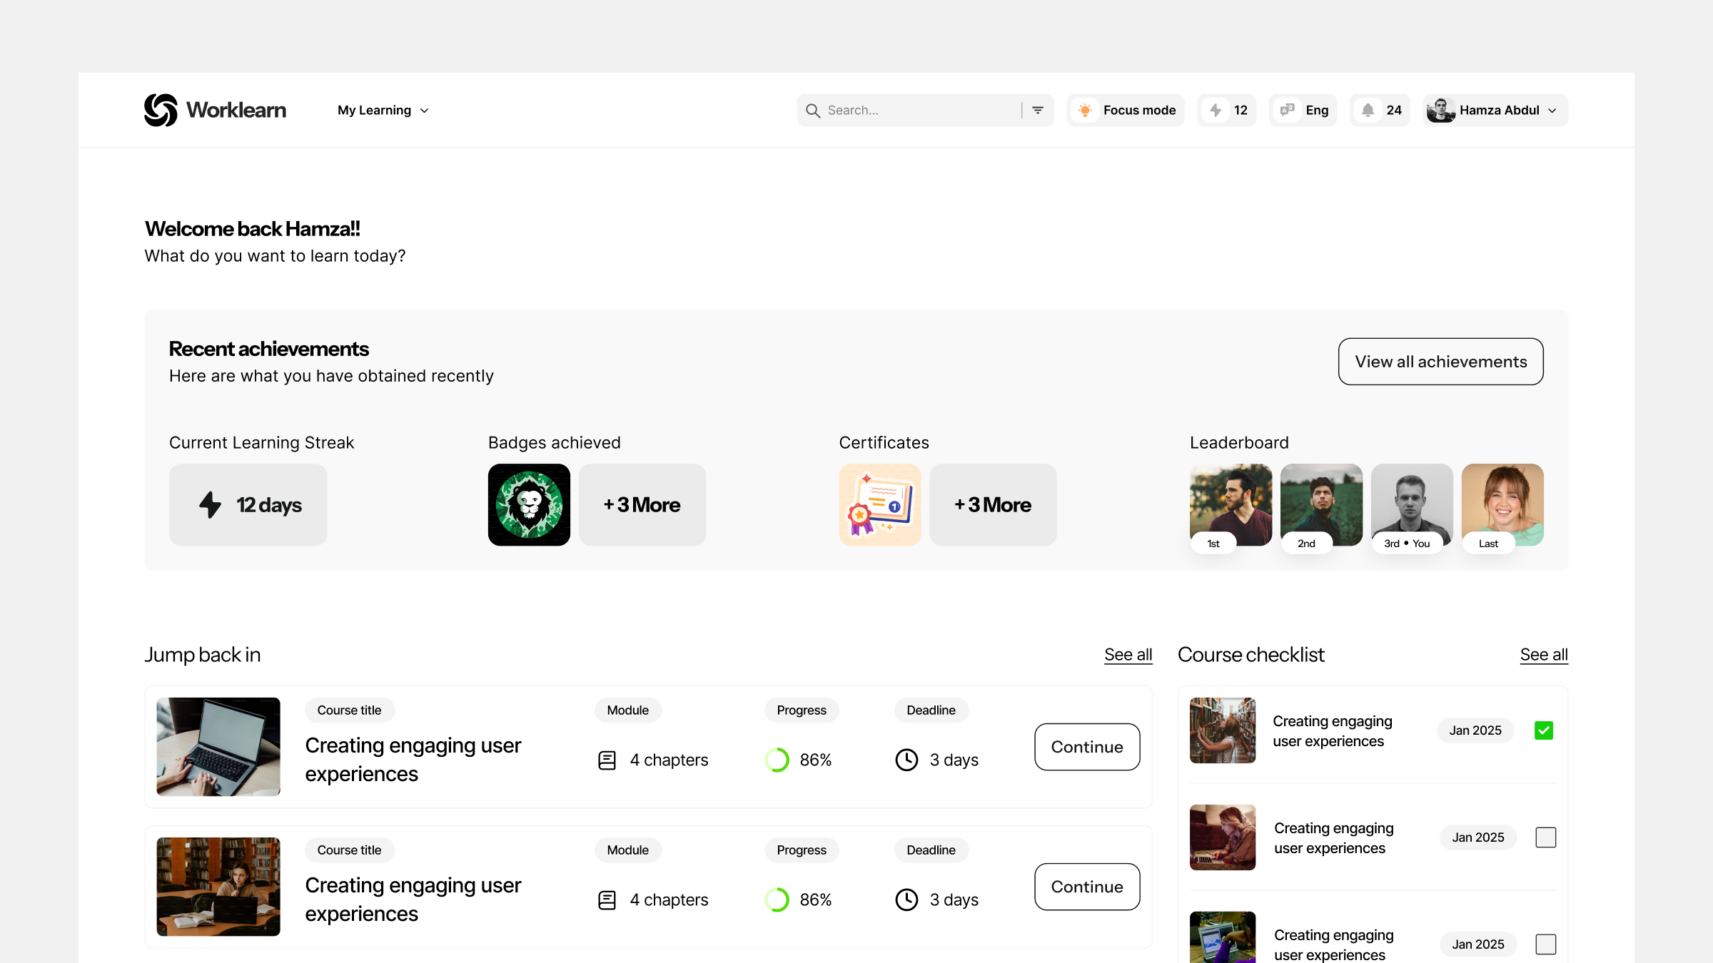1713x963 pixels.
Task: Click the Worklearn logo icon
Action: (x=161, y=110)
